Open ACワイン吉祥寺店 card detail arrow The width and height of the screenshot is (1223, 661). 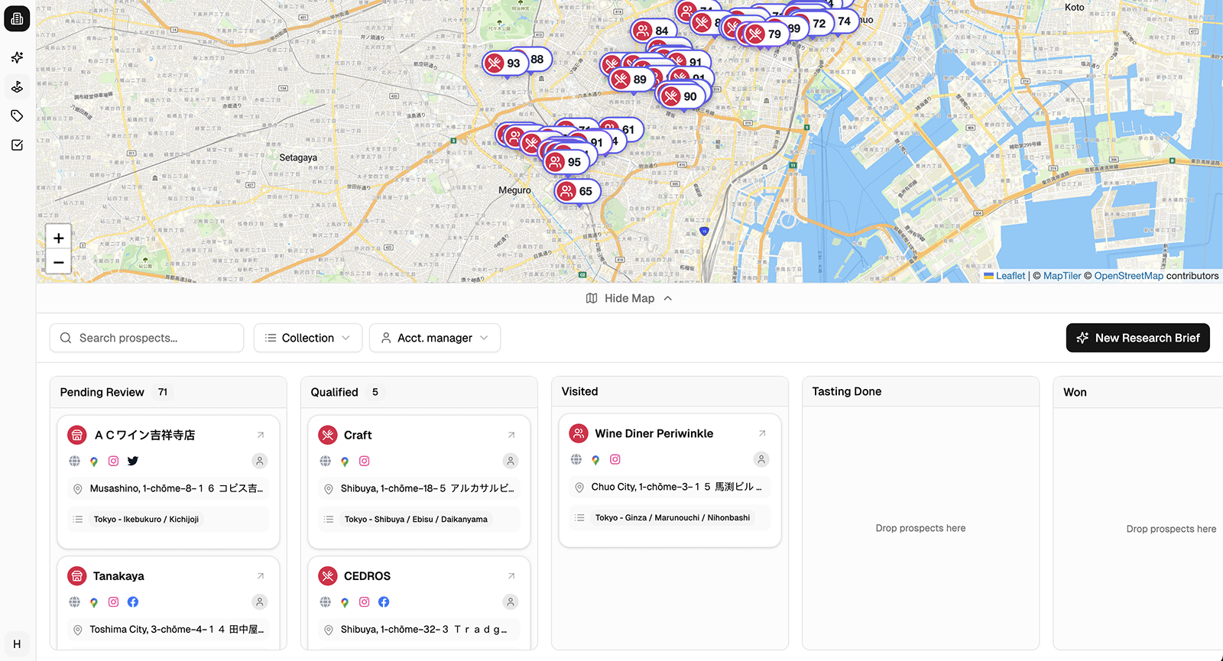point(261,435)
